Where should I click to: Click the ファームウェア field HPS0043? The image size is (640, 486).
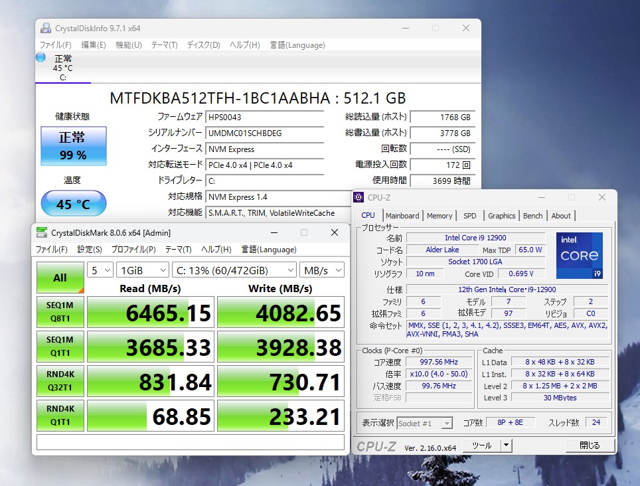(264, 117)
